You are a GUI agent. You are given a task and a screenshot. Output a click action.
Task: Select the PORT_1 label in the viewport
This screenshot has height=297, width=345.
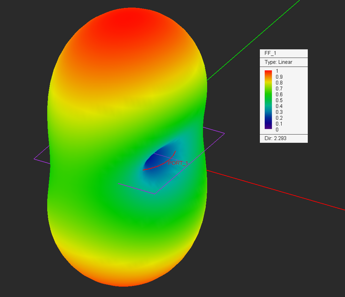click(x=179, y=163)
